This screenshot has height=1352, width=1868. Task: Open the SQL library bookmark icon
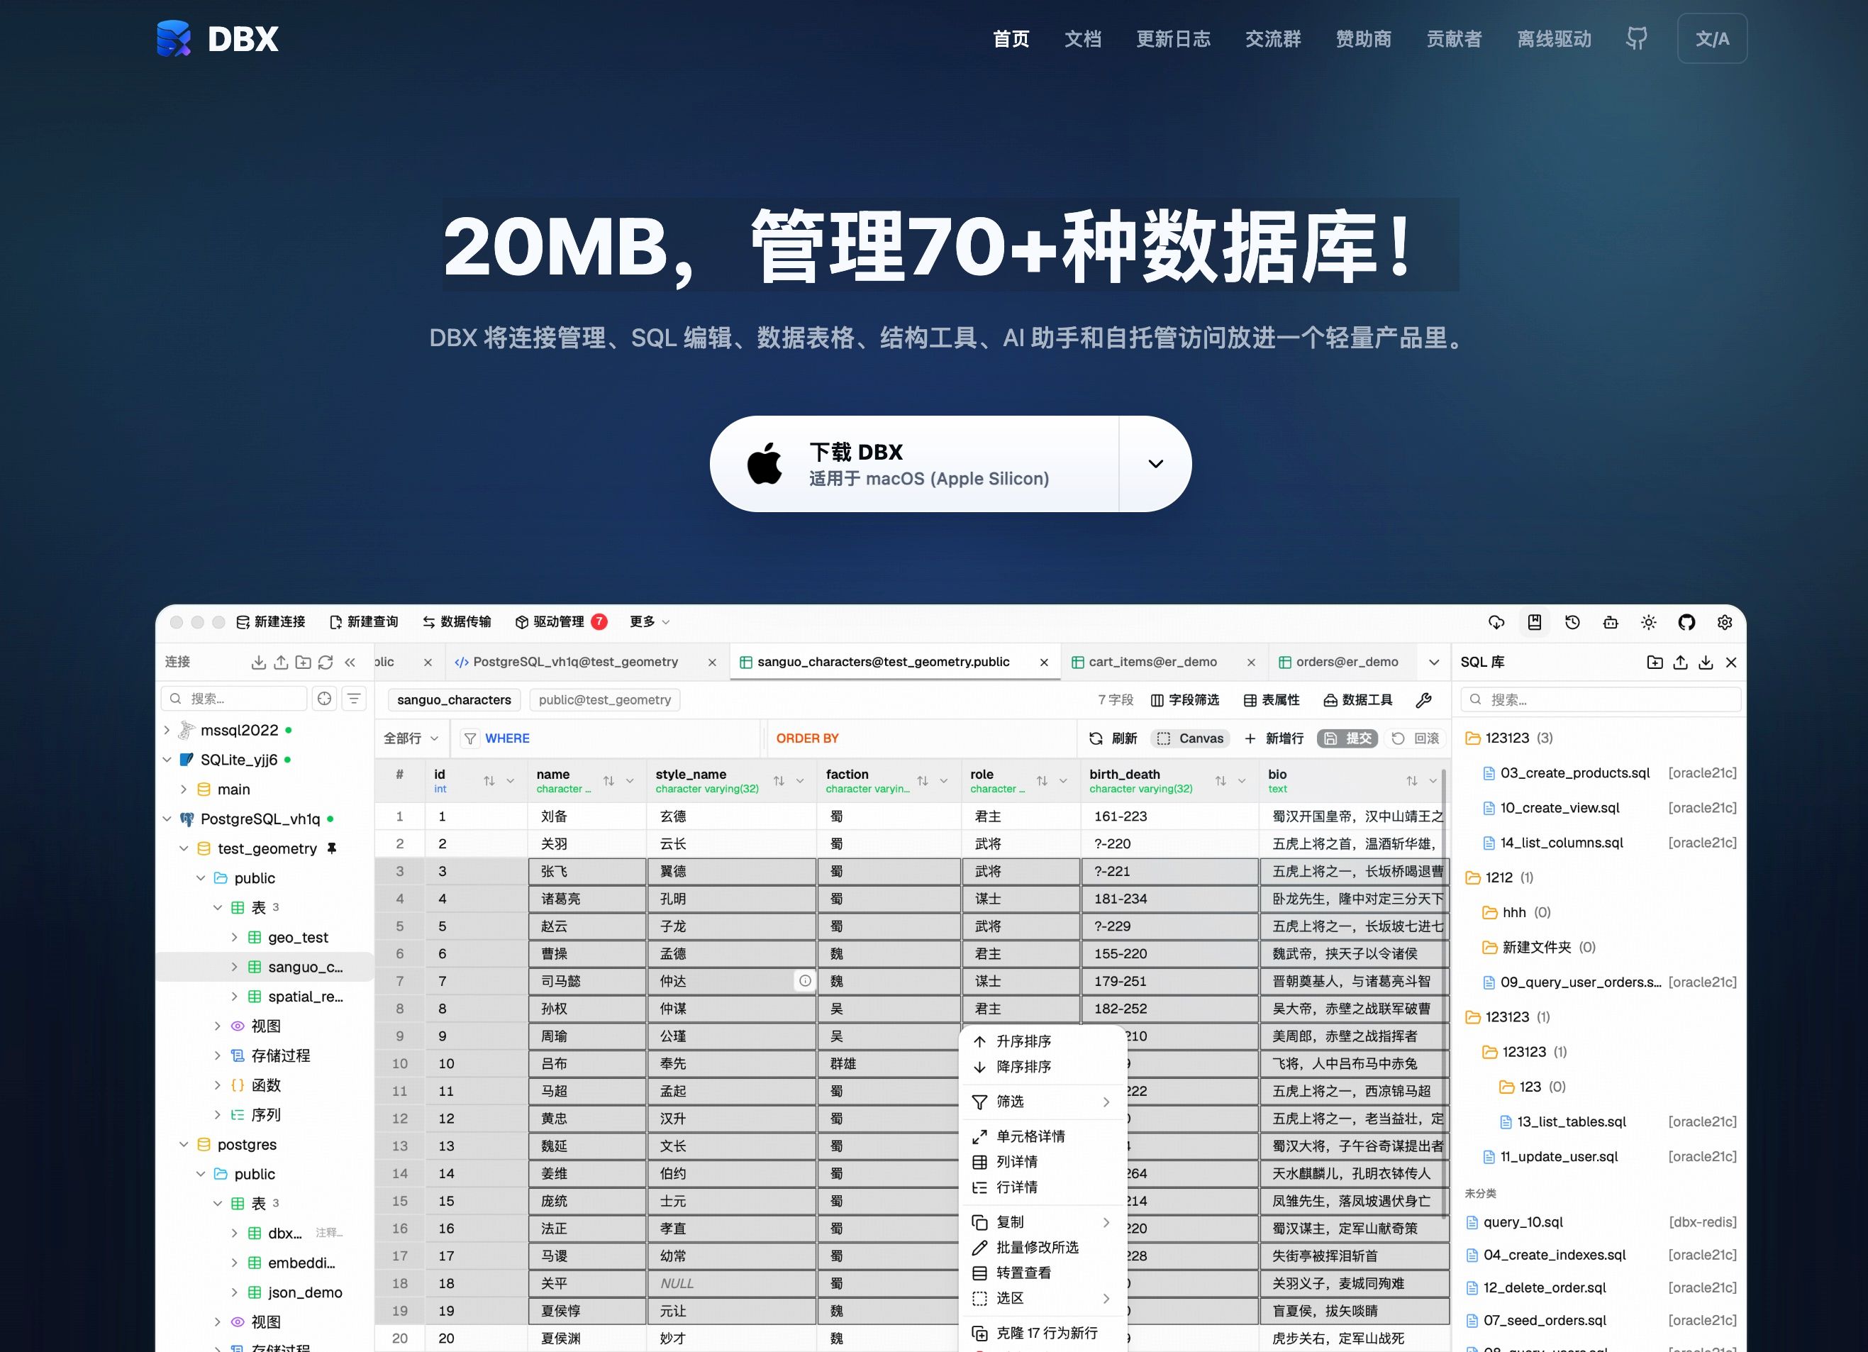(1535, 622)
